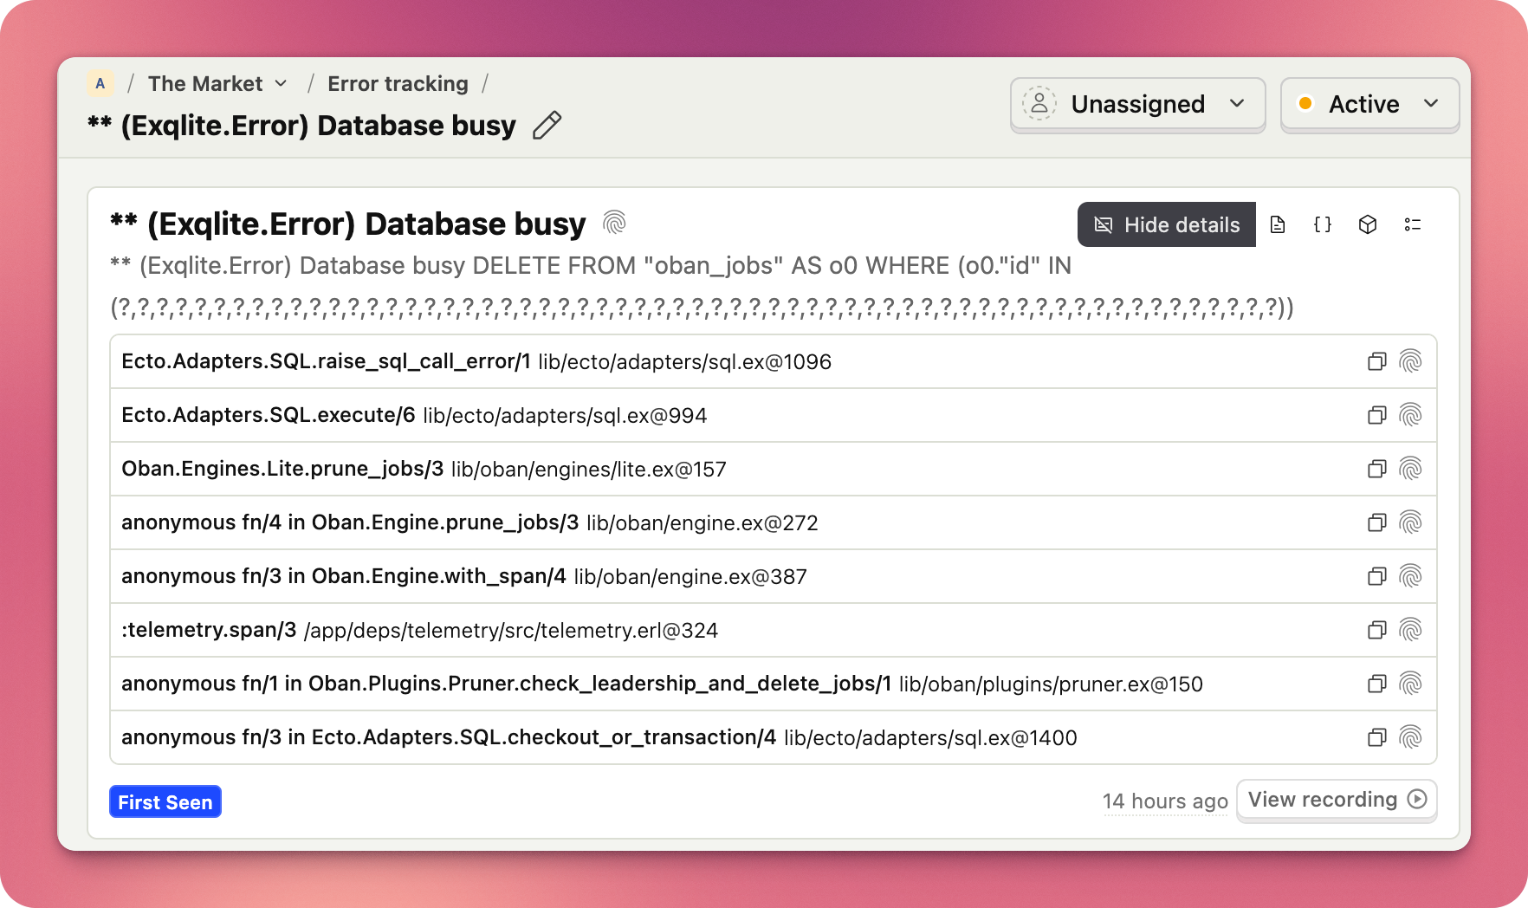Click the cube package icon
Viewport: 1528px width, 908px height.
(1368, 225)
